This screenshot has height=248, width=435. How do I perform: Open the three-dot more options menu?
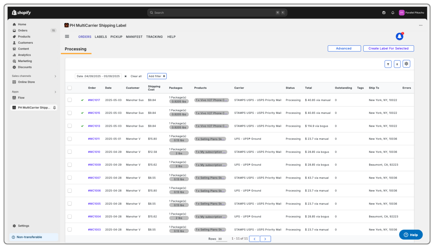tap(421, 25)
